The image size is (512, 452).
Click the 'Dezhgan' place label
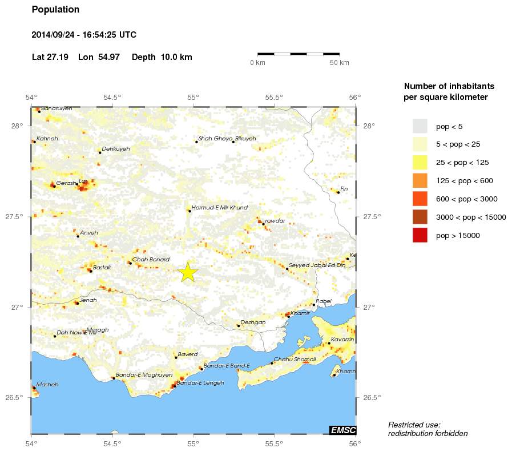coord(253,322)
